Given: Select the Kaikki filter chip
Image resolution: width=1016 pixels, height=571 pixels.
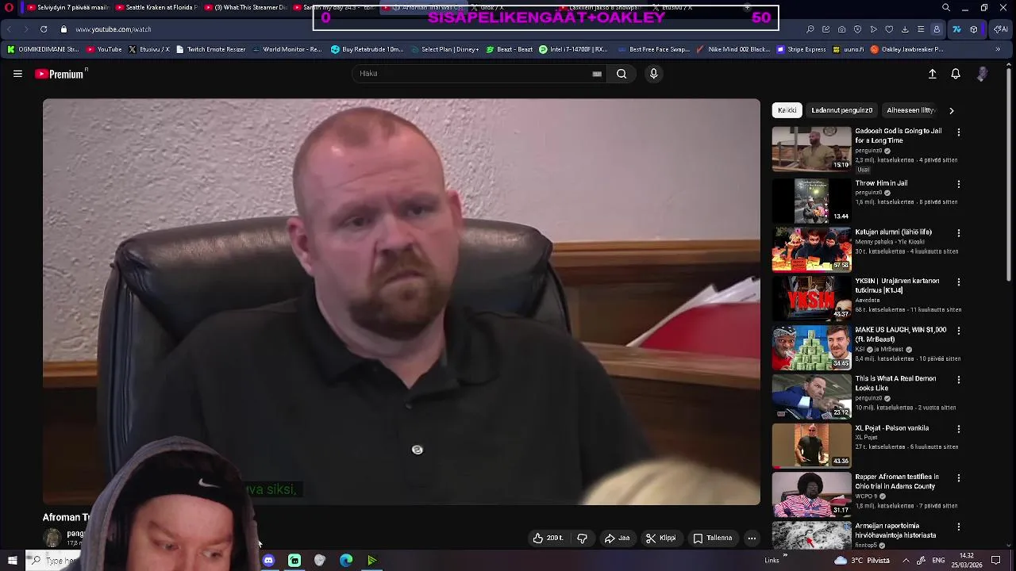Looking at the screenshot, I should point(787,110).
